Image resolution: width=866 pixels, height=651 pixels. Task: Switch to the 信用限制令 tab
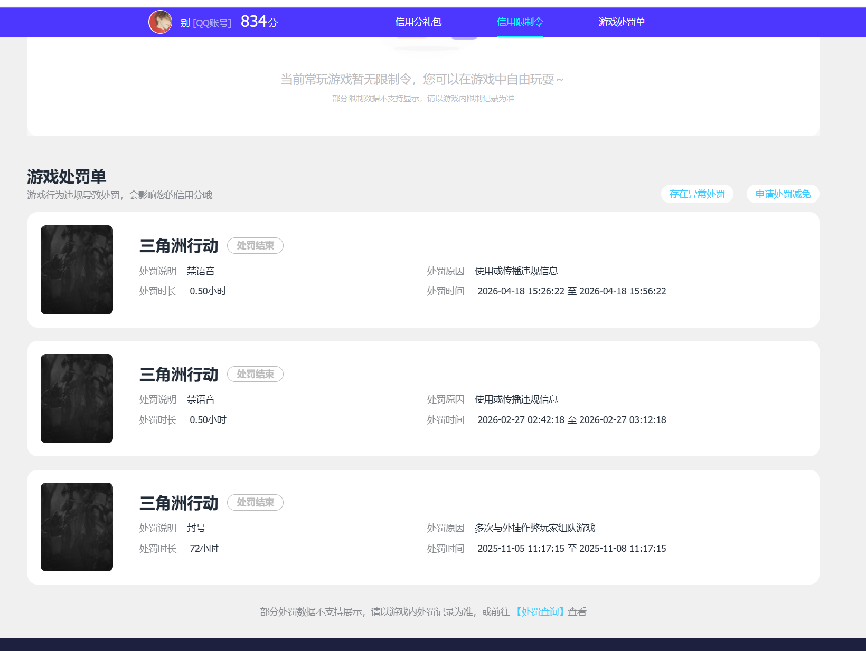(x=520, y=22)
